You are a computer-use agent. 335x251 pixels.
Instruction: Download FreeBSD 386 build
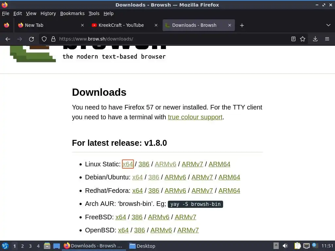[137, 217]
